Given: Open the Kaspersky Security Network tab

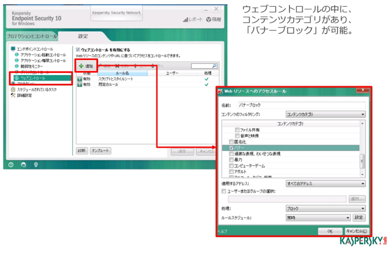Looking at the screenshot, I should pos(116,12).
